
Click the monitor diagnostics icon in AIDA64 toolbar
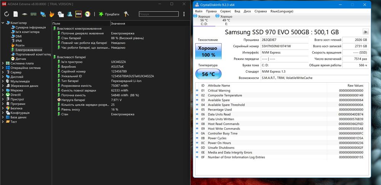[x=43, y=14]
